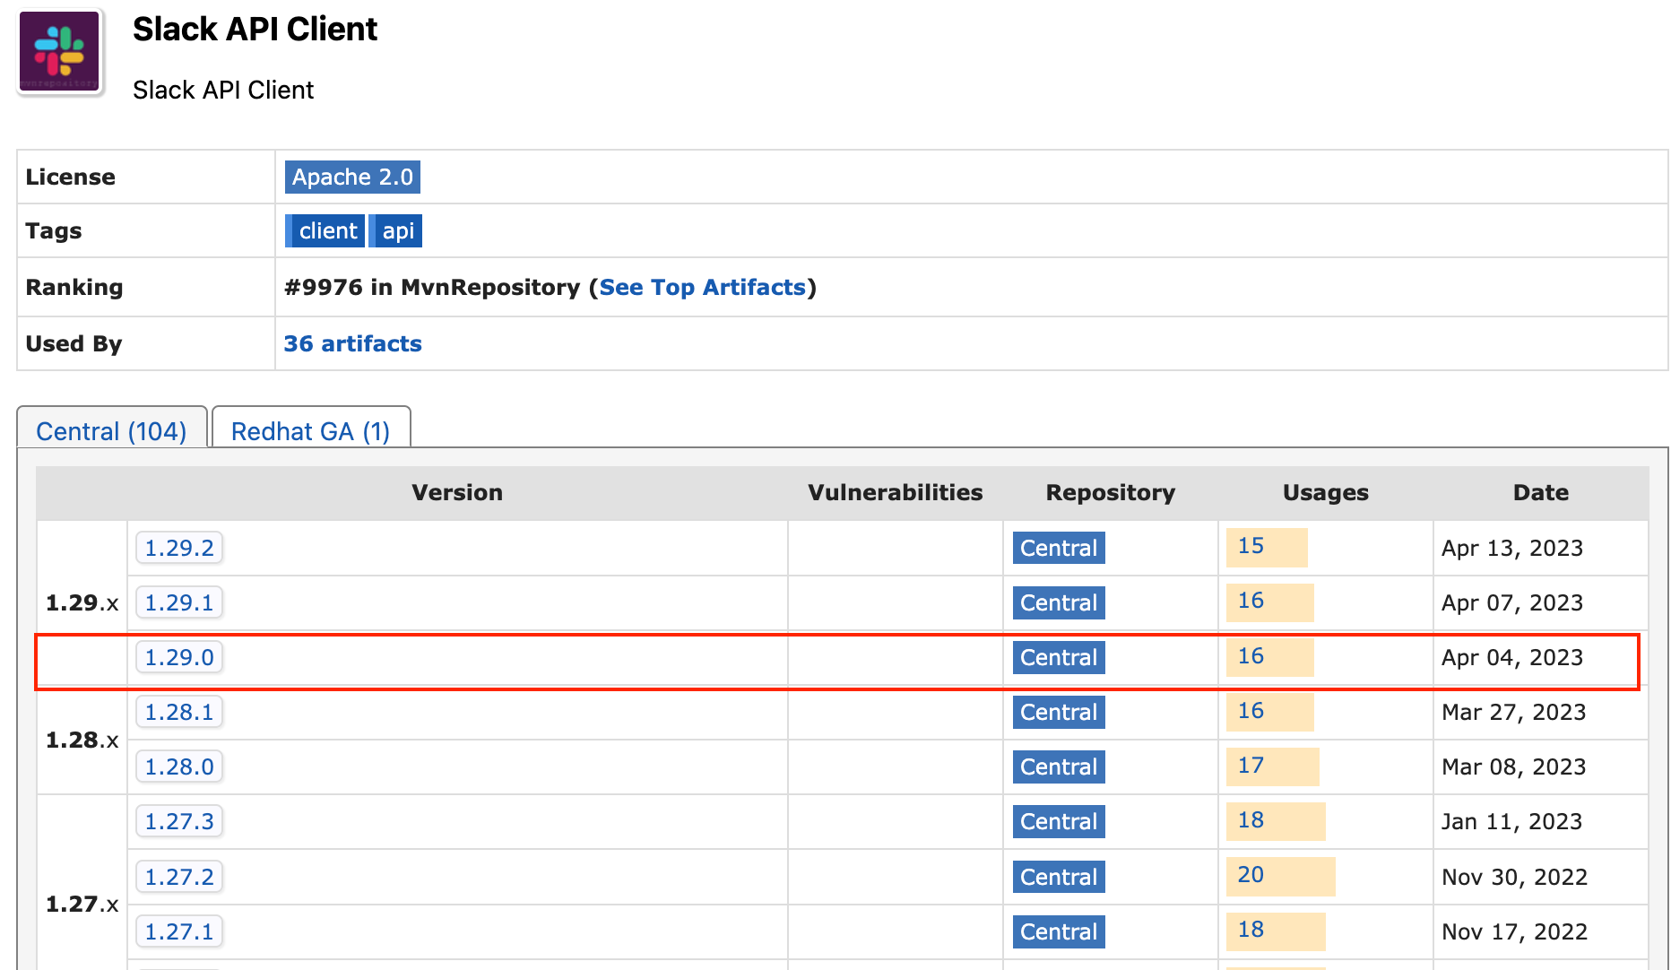This screenshot has width=1671, height=970.
Task: Select the 1.28.x version group label
Action: [82, 740]
